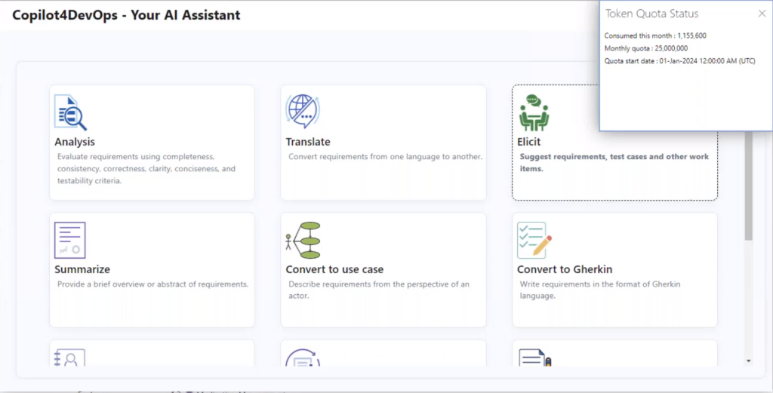773x393 pixels.
Task: Click the Elicit meeting people icon
Action: 534,113
